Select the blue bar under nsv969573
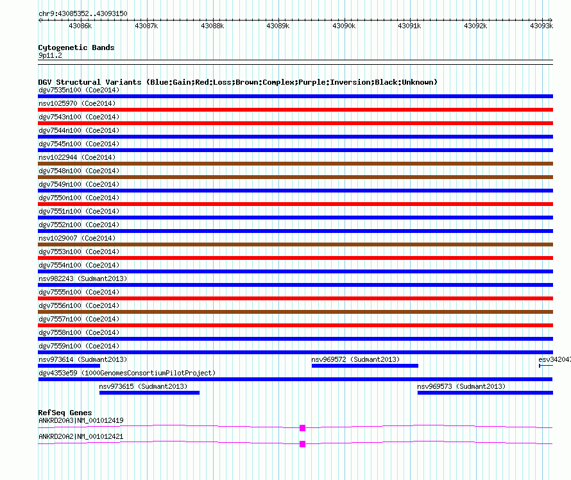 click(x=485, y=393)
